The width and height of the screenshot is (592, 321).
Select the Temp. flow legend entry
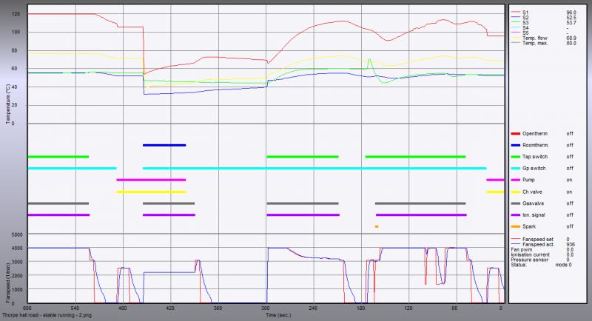pos(535,38)
